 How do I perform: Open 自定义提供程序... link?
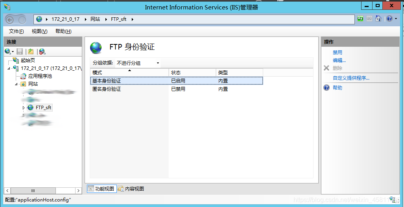[x=351, y=78]
